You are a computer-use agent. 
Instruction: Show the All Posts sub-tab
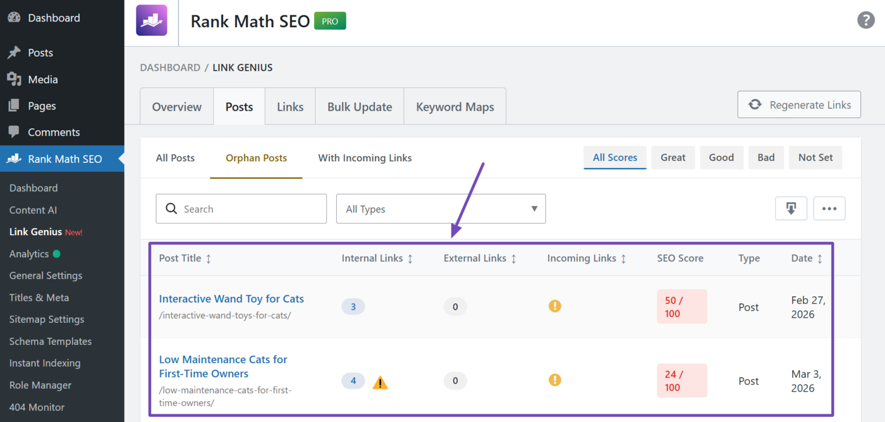pos(175,158)
